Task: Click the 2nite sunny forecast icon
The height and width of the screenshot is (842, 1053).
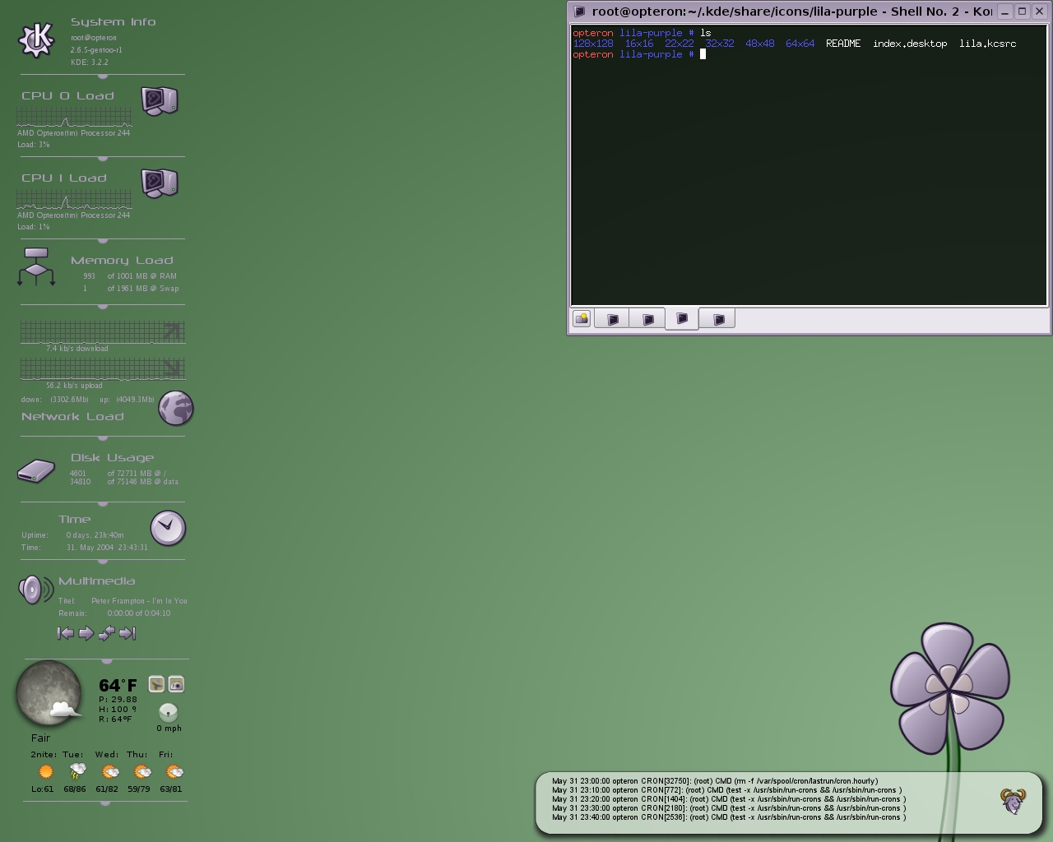Action: pyautogui.click(x=45, y=771)
